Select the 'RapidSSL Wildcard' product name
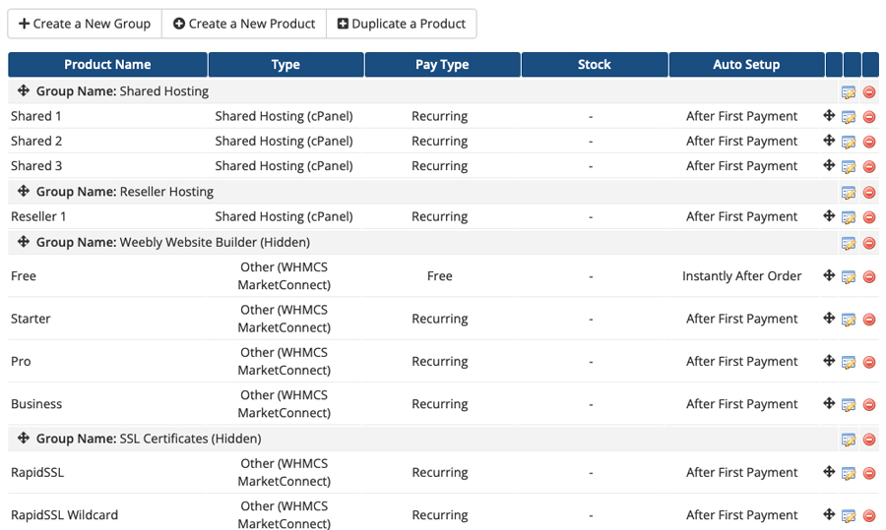The height and width of the screenshot is (530, 886). (x=64, y=515)
